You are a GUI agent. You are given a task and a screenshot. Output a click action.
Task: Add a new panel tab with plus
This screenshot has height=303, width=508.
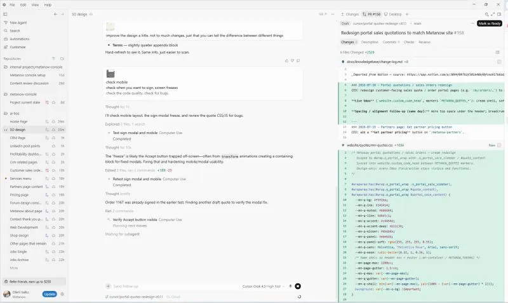(407, 14)
